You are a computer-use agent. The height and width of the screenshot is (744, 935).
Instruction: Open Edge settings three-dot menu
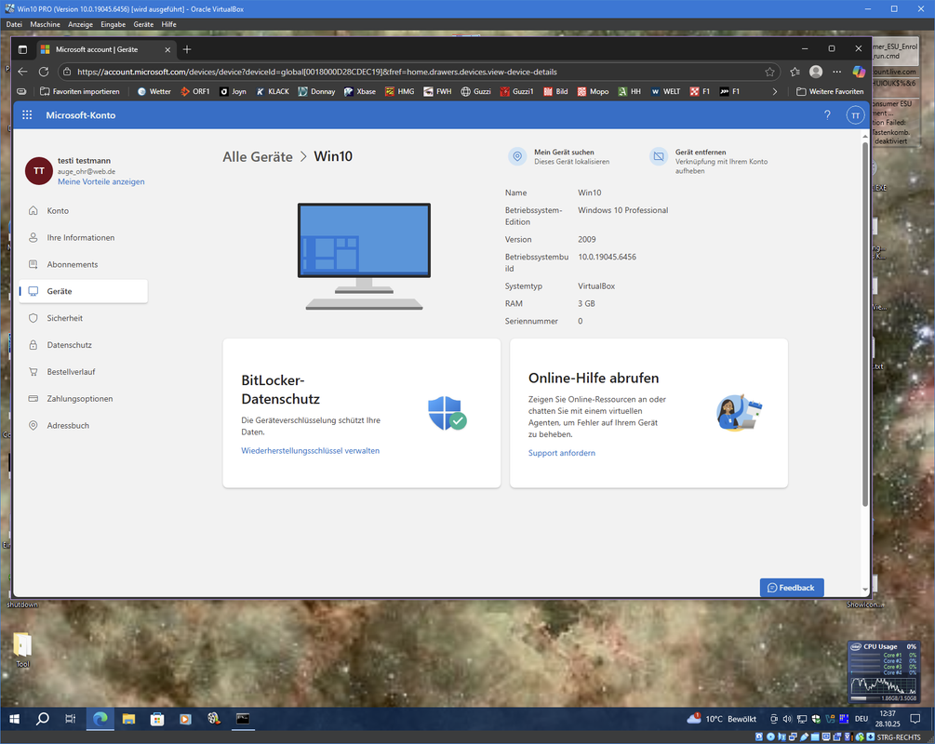pos(836,72)
